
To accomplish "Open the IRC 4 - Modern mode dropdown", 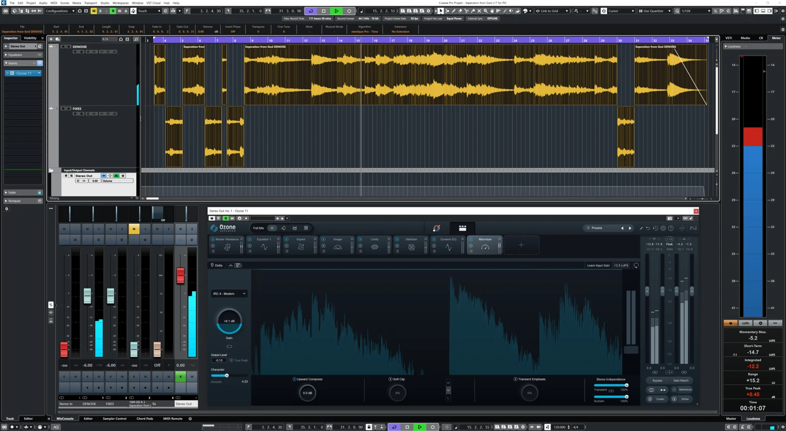I will [x=229, y=293].
